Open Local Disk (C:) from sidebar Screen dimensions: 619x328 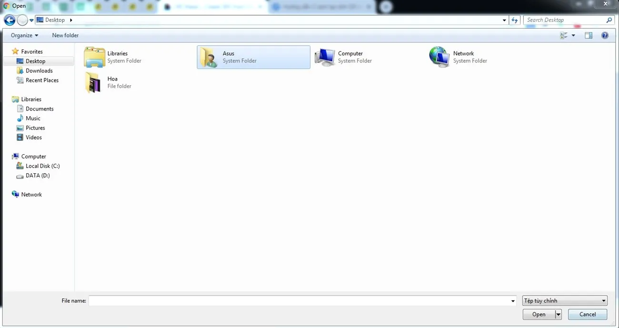point(43,166)
